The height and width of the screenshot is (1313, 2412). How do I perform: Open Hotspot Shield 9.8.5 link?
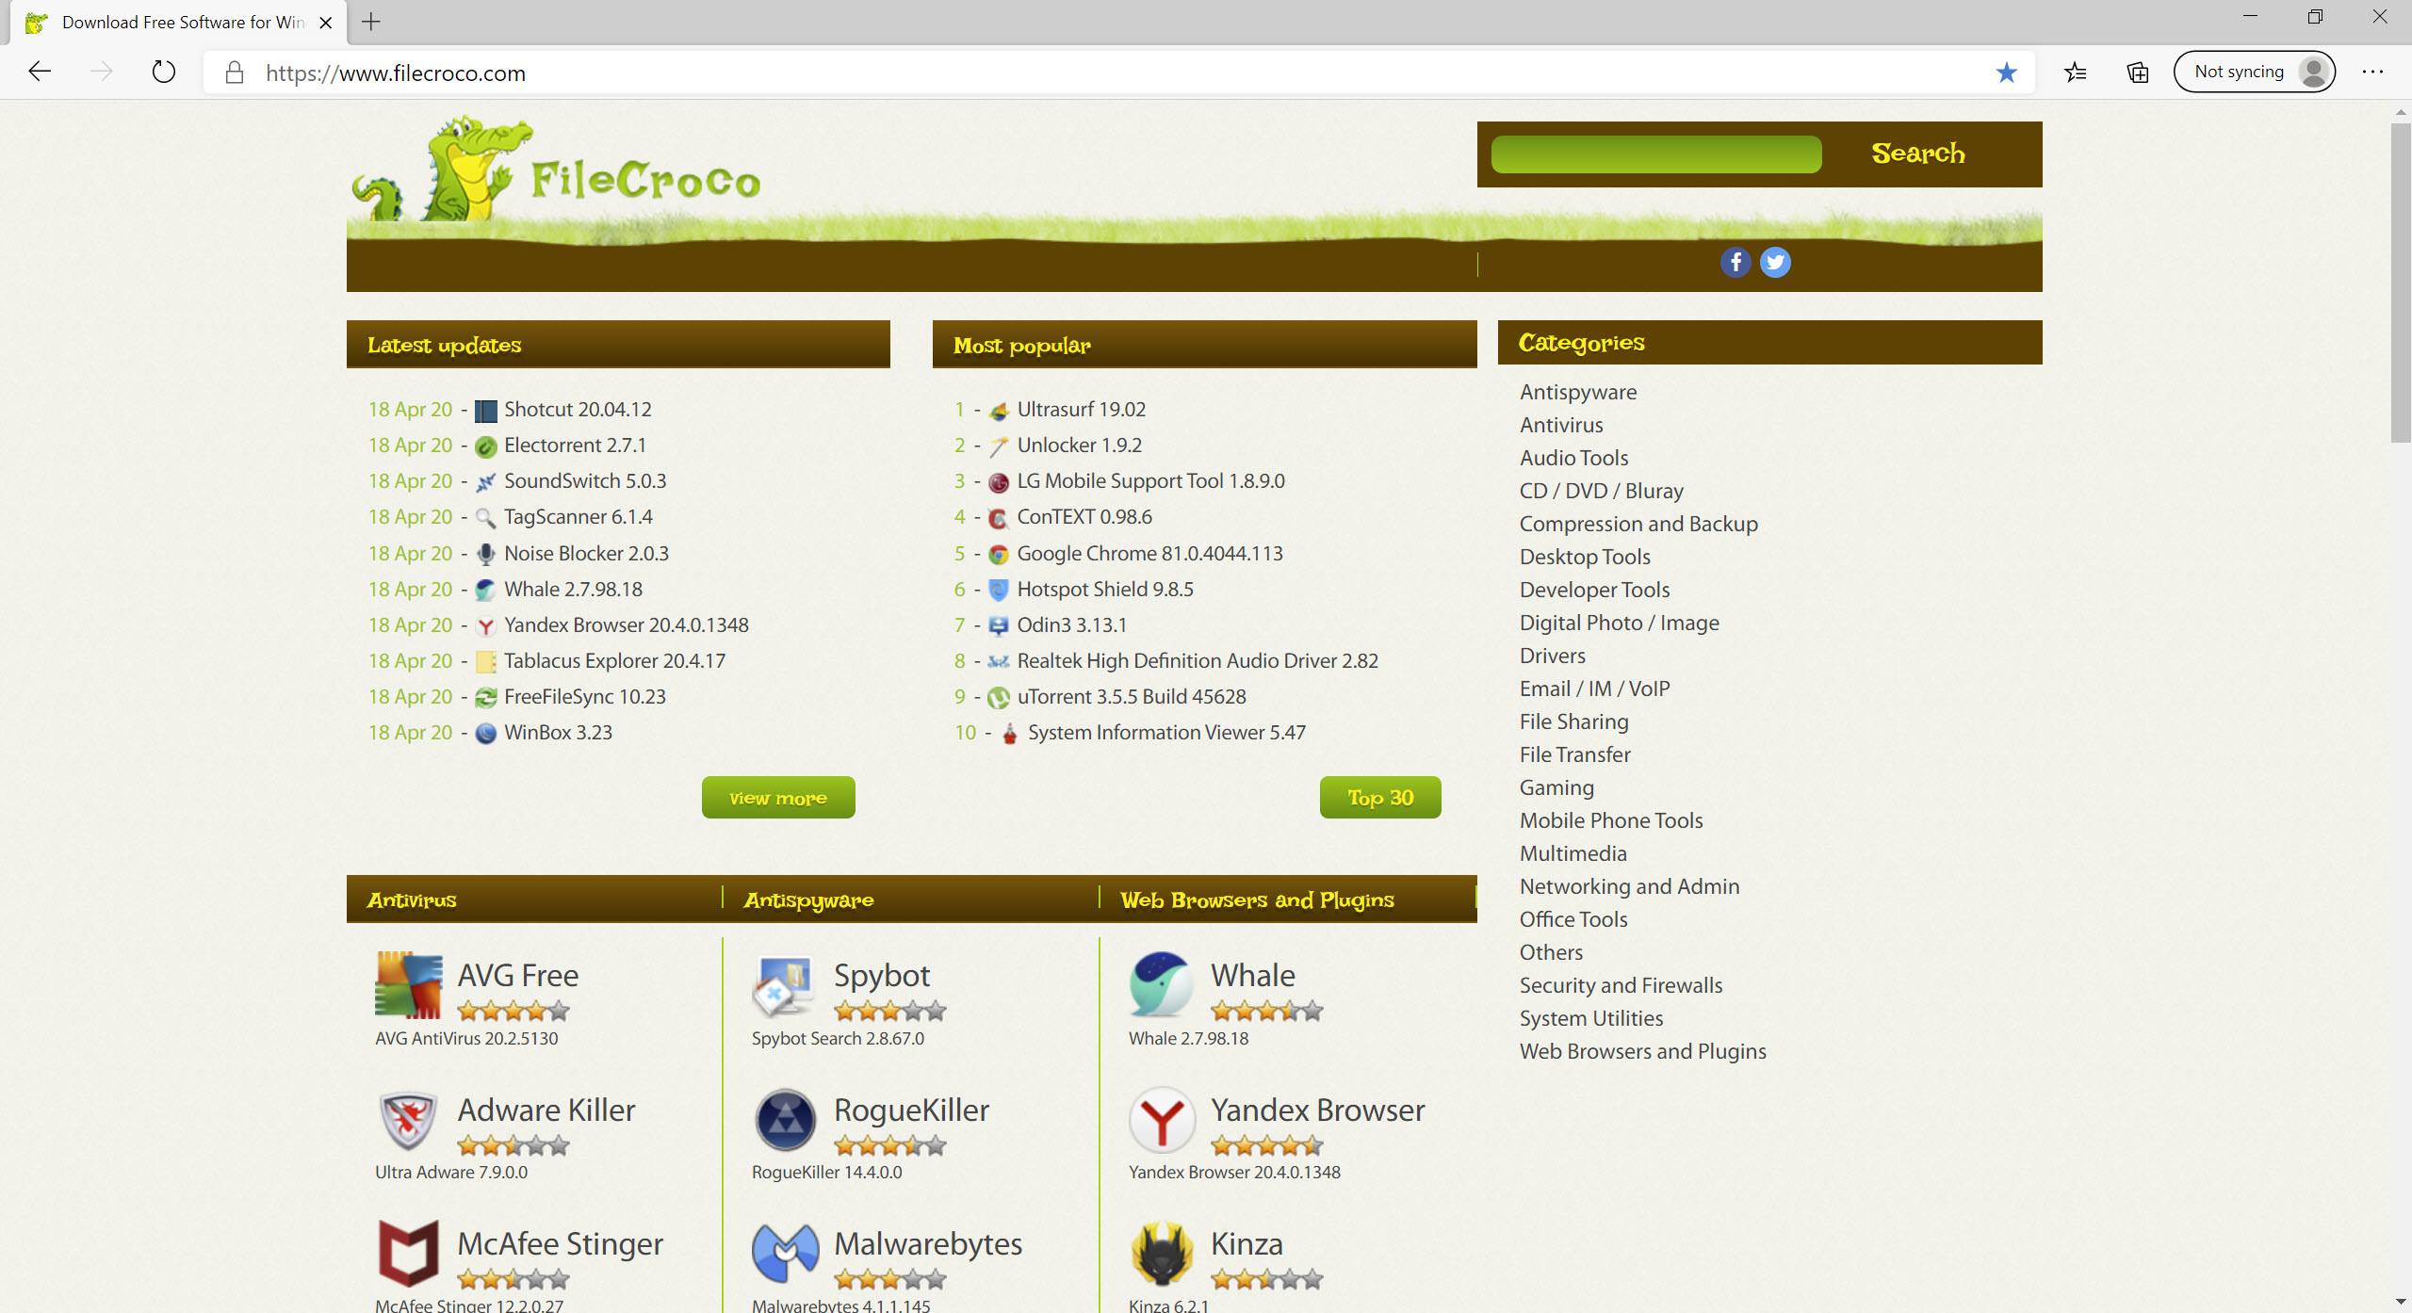point(1105,590)
